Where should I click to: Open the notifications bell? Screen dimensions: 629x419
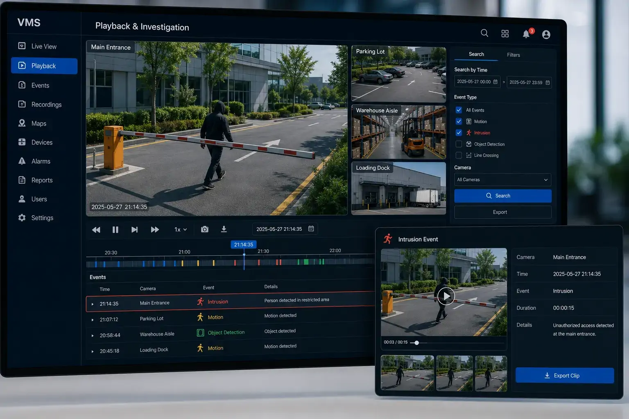[526, 34]
